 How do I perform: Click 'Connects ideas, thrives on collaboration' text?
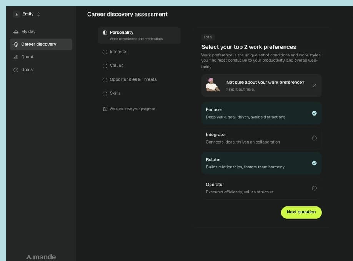coord(243,142)
